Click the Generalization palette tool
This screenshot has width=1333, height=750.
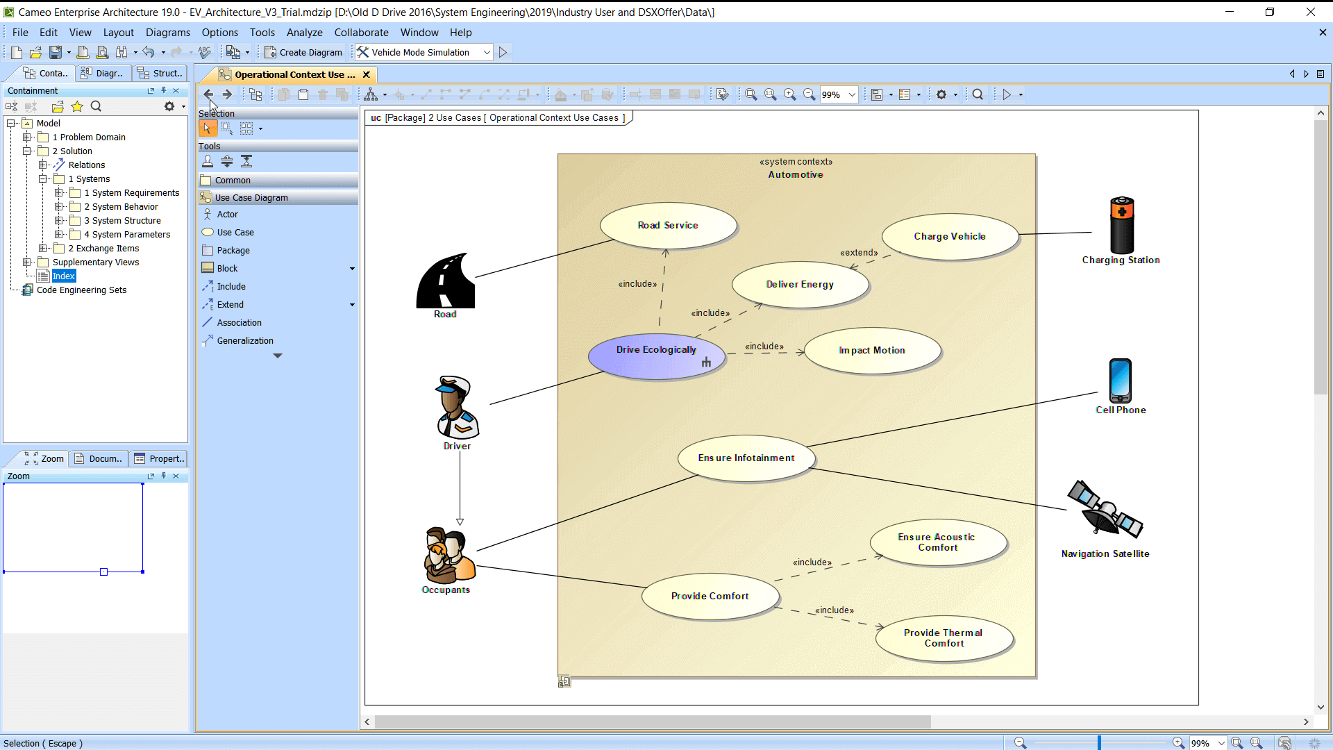244,341
